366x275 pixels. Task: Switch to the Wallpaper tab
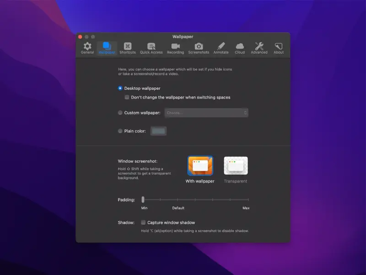(107, 47)
